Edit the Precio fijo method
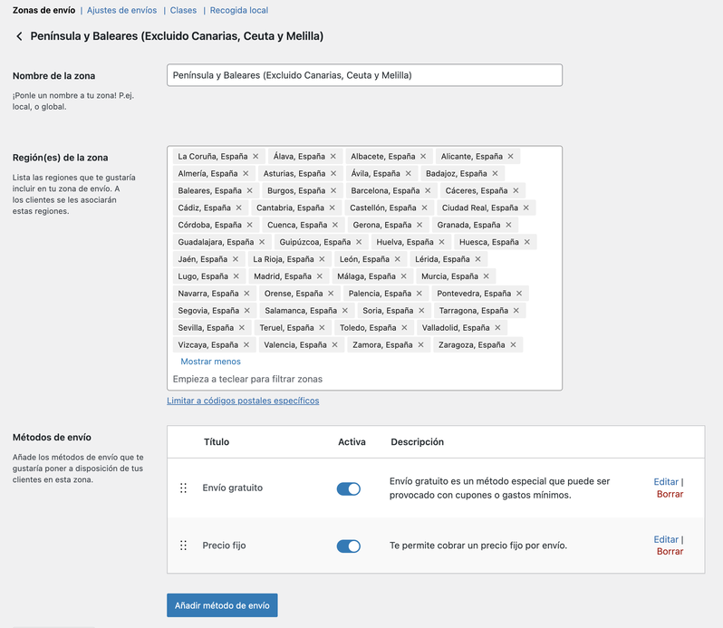The height and width of the screenshot is (628, 723). pos(666,539)
